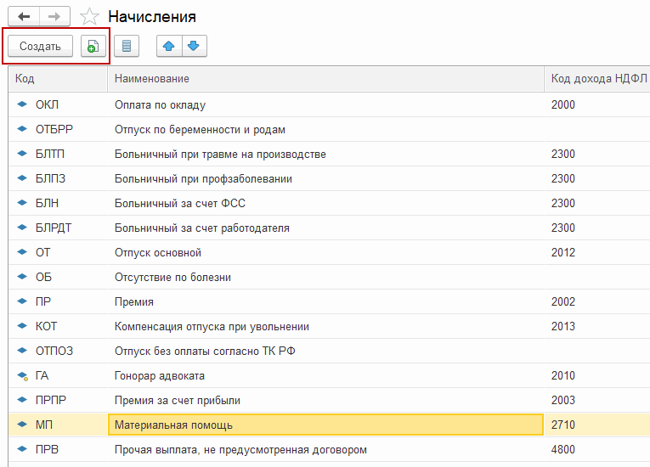Sort by Код дохода НДФЛ header
The height and width of the screenshot is (467, 650).
click(598, 79)
